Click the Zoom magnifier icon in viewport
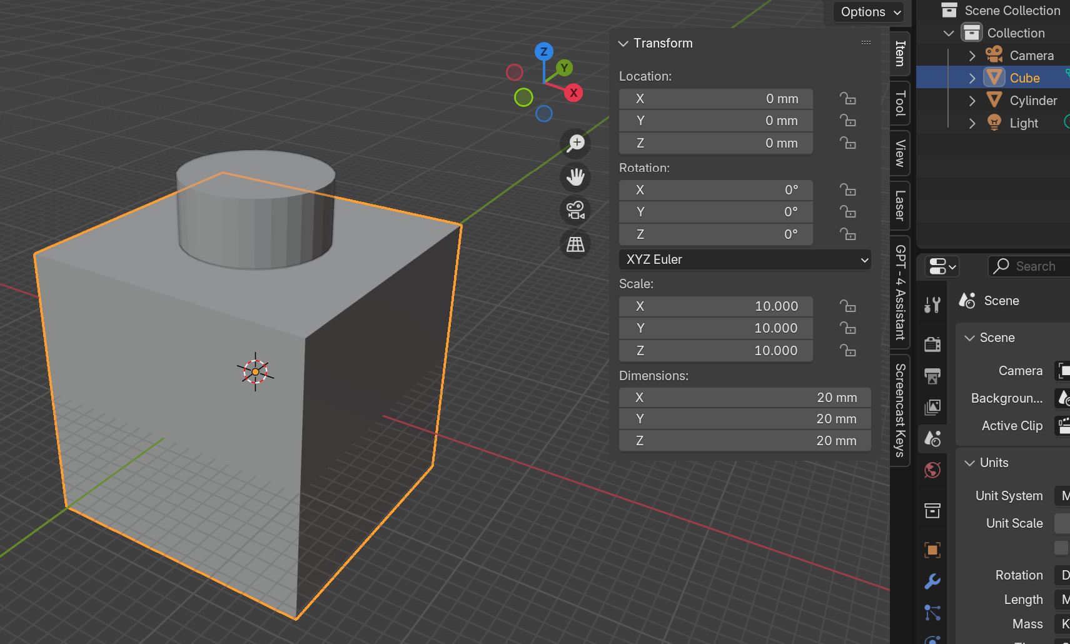This screenshot has height=644, width=1070. pos(575,143)
